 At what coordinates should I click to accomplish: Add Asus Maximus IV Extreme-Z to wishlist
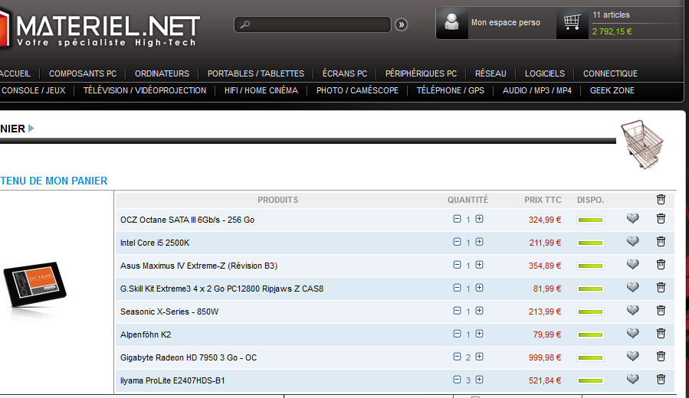[632, 265]
